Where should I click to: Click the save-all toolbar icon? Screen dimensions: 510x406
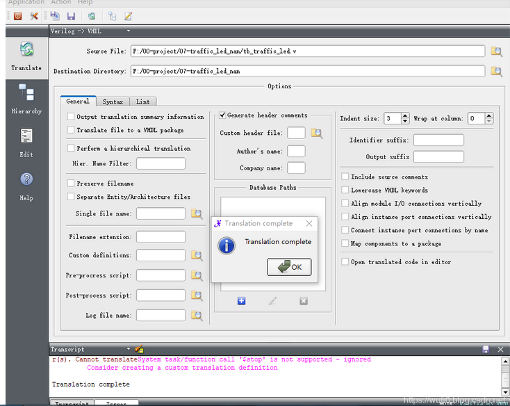pos(55,16)
